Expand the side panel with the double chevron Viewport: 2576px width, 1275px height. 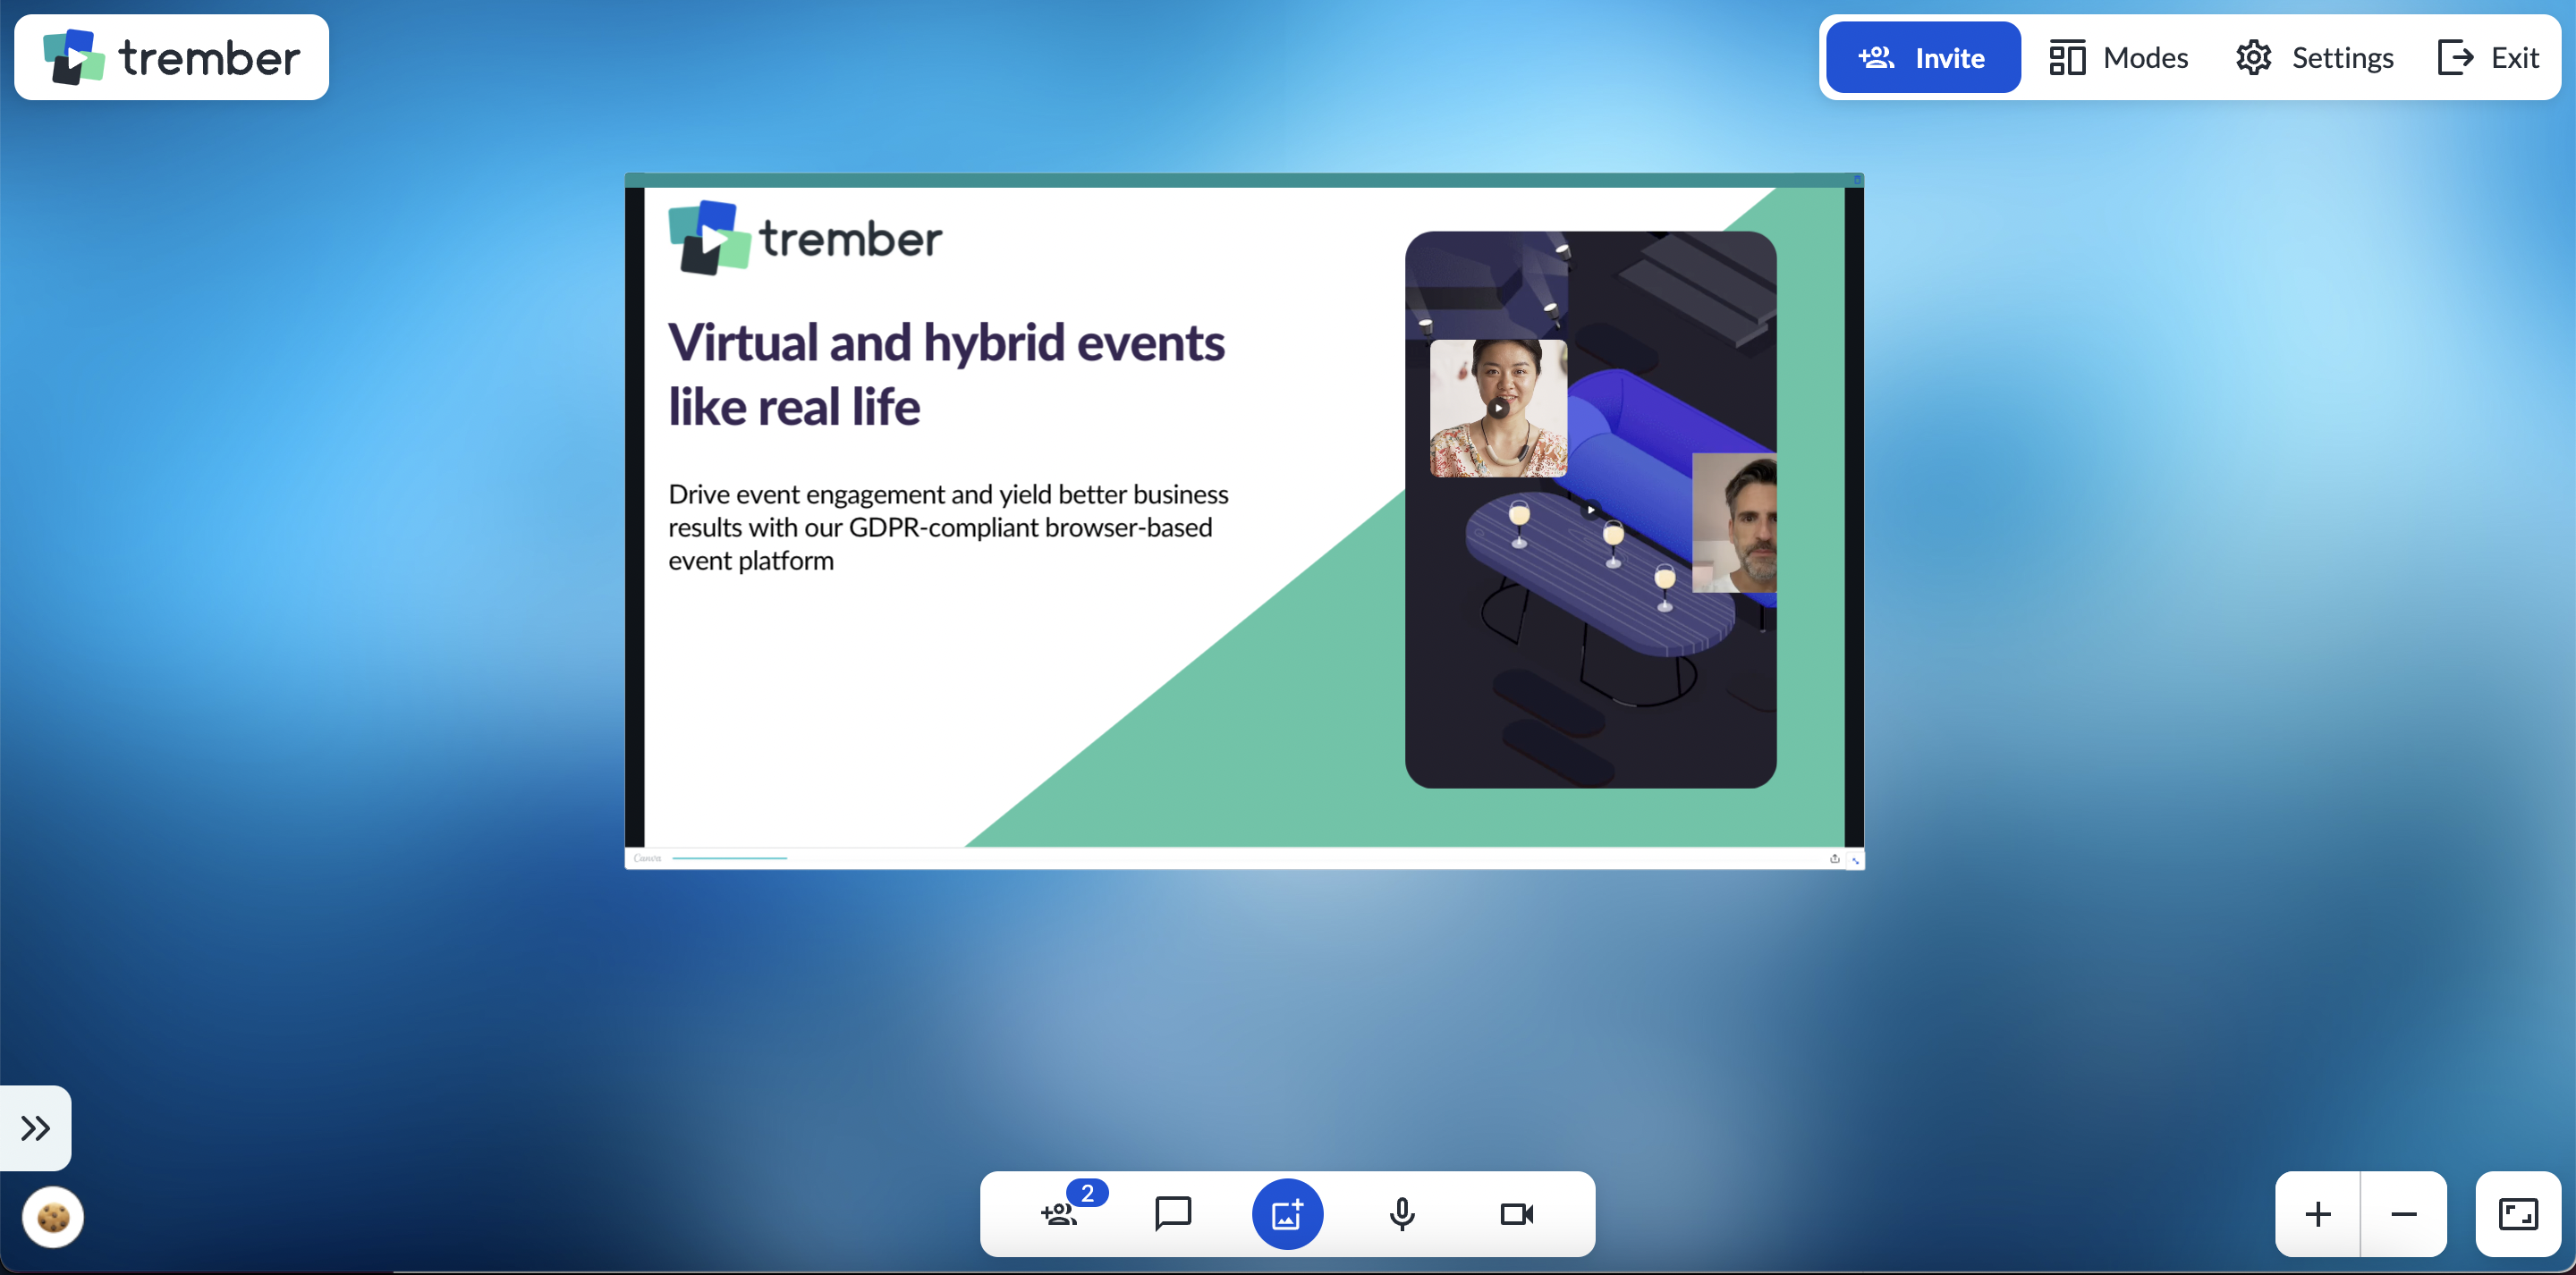36,1128
